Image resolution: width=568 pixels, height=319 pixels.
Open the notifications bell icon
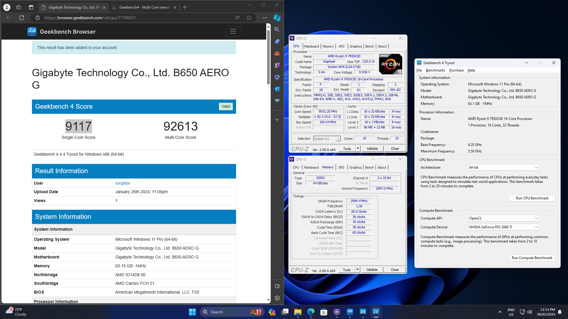tap(560, 312)
